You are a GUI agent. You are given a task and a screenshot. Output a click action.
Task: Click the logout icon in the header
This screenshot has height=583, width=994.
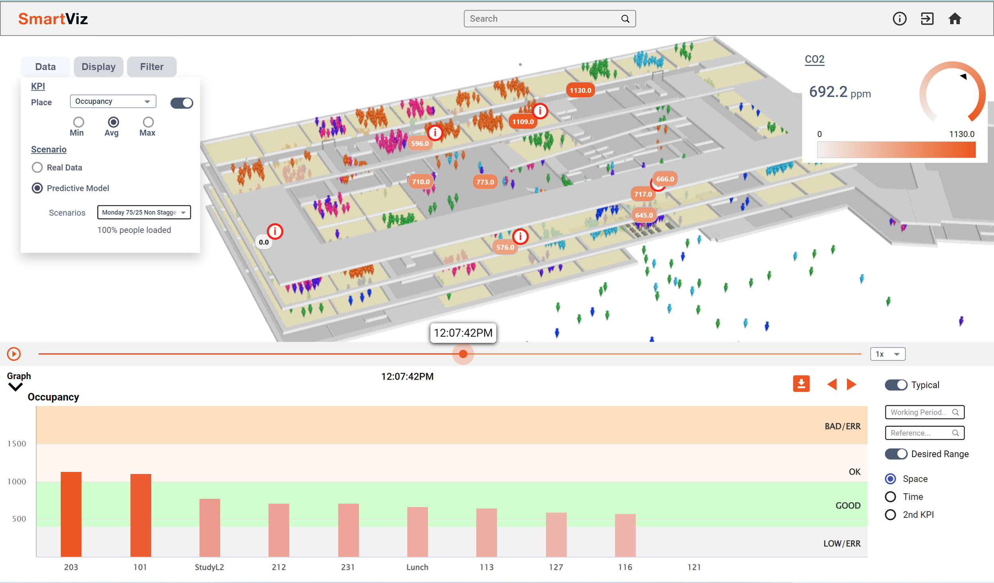(927, 18)
